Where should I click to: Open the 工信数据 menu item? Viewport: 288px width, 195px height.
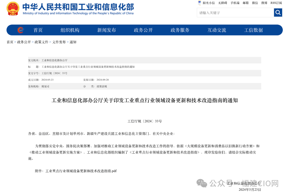tap(253, 30)
